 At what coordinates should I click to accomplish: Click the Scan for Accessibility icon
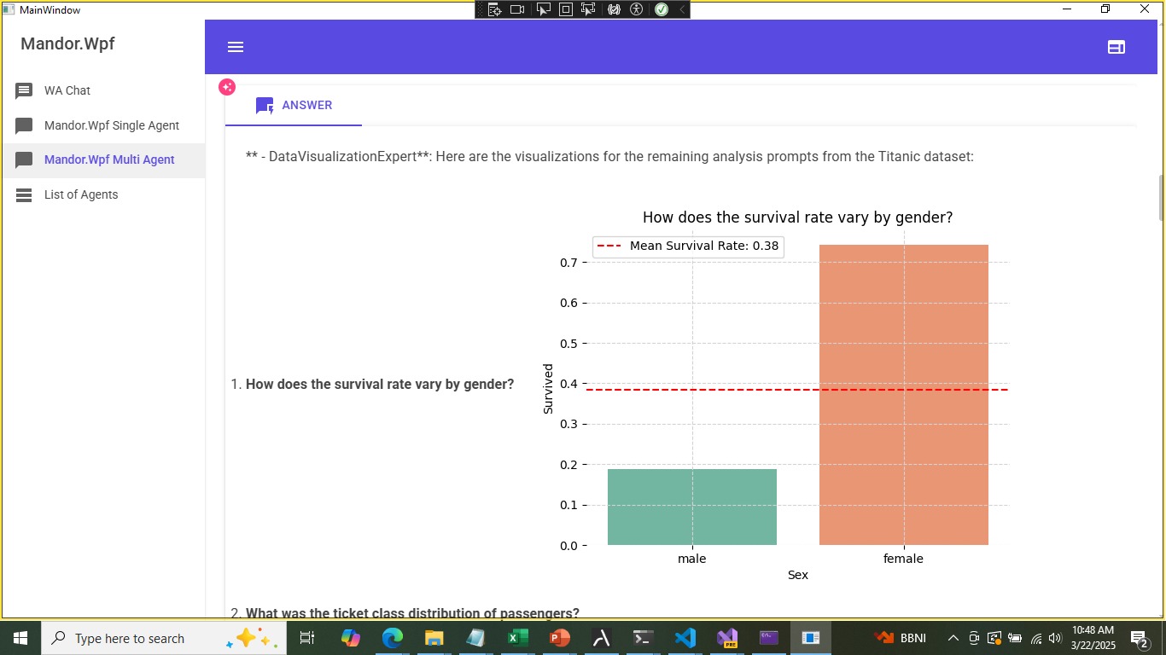pos(636,9)
